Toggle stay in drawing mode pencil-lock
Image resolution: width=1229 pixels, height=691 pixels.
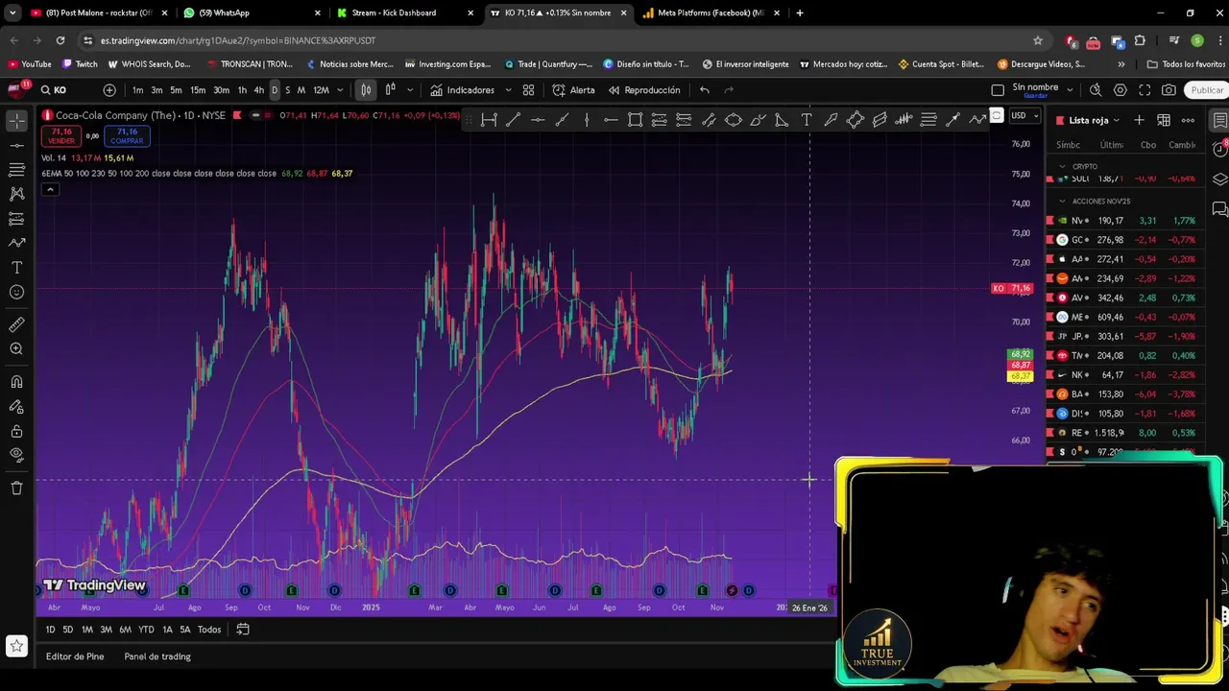[x=16, y=407]
